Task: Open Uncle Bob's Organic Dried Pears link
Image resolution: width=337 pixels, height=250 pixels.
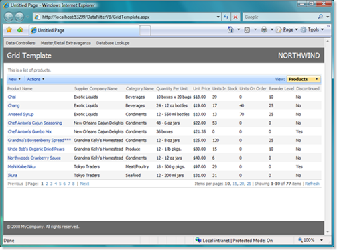Action: 36,149
